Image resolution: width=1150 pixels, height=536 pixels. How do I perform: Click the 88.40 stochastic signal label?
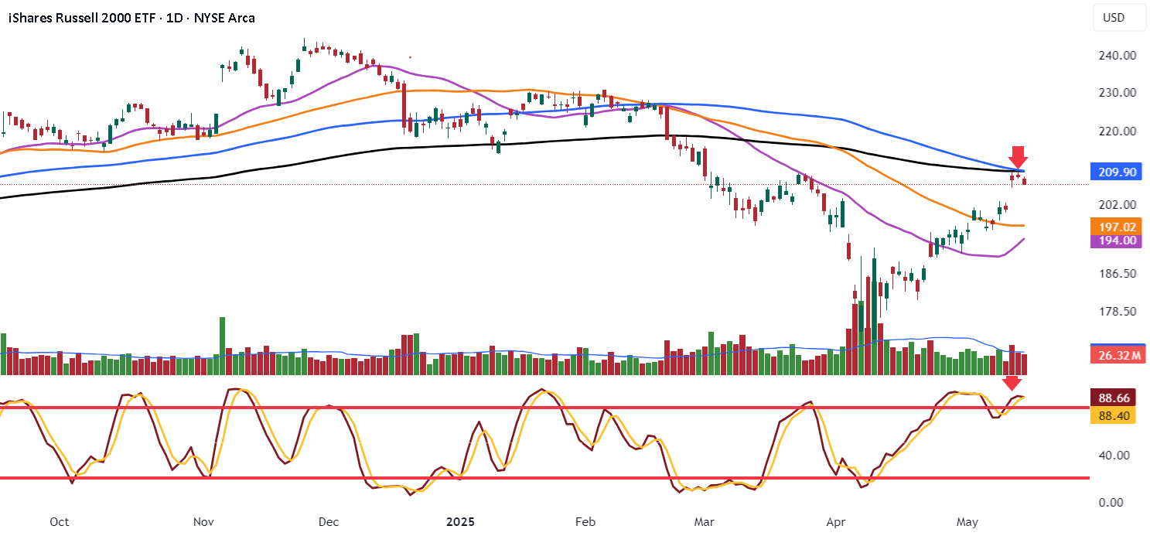point(1113,415)
